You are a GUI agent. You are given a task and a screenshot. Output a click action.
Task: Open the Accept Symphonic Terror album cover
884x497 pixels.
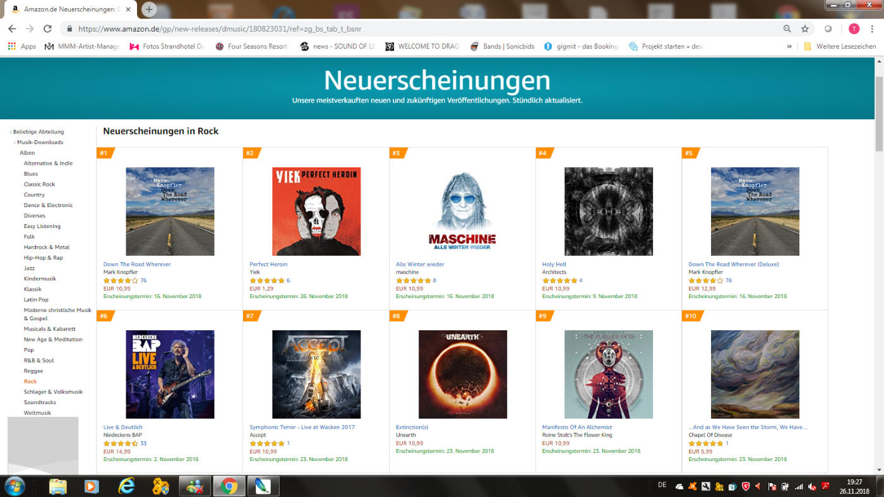pyautogui.click(x=316, y=374)
